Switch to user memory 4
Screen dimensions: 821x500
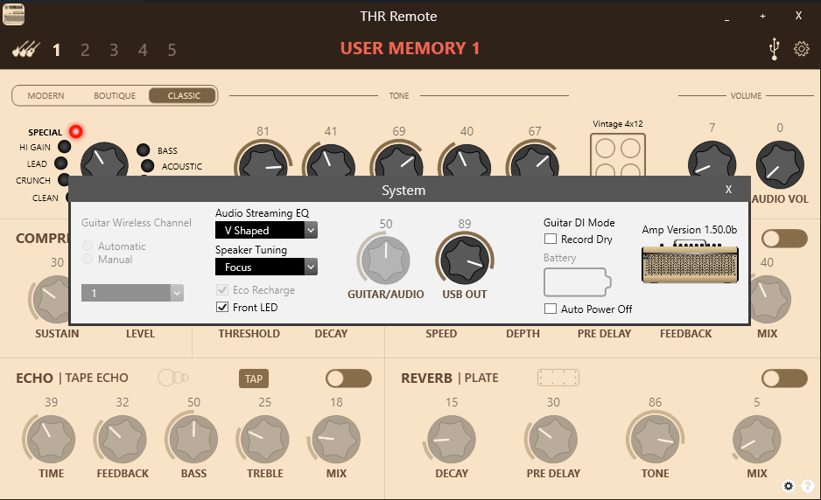tap(143, 50)
